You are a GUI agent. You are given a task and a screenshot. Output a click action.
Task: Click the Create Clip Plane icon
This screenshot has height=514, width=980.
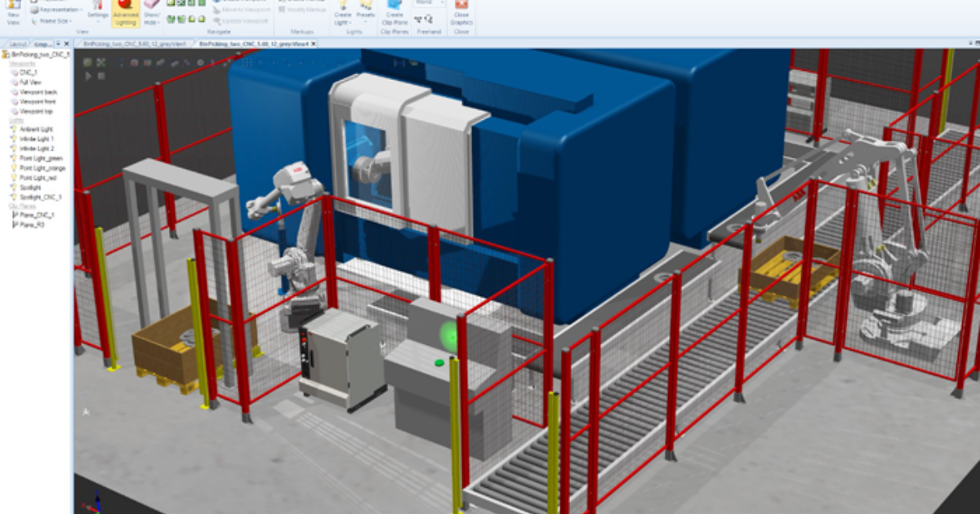click(394, 11)
